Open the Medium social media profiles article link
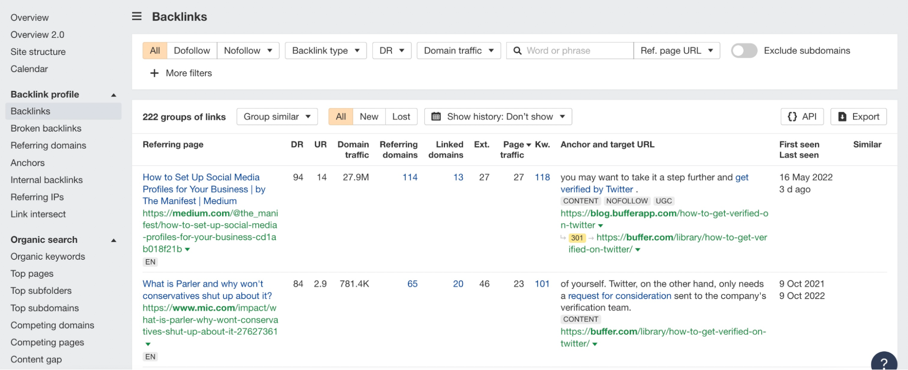This screenshot has height=370, width=908. (x=204, y=189)
